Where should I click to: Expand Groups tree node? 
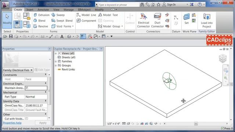pyautogui.click(x=56, y=65)
